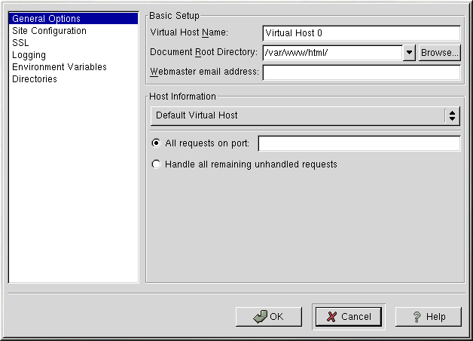Open the Logging section
The height and width of the screenshot is (341, 473).
[x=29, y=55]
